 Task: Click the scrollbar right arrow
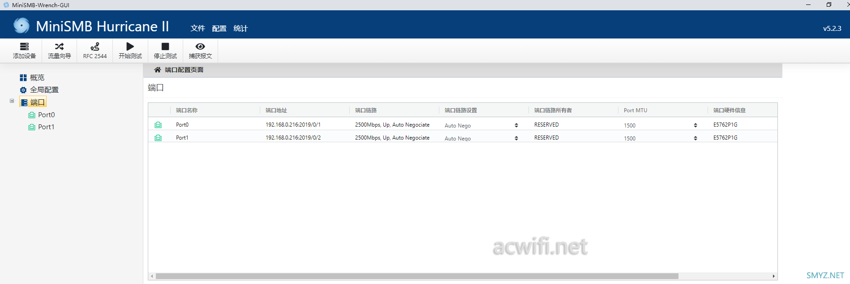click(x=773, y=276)
